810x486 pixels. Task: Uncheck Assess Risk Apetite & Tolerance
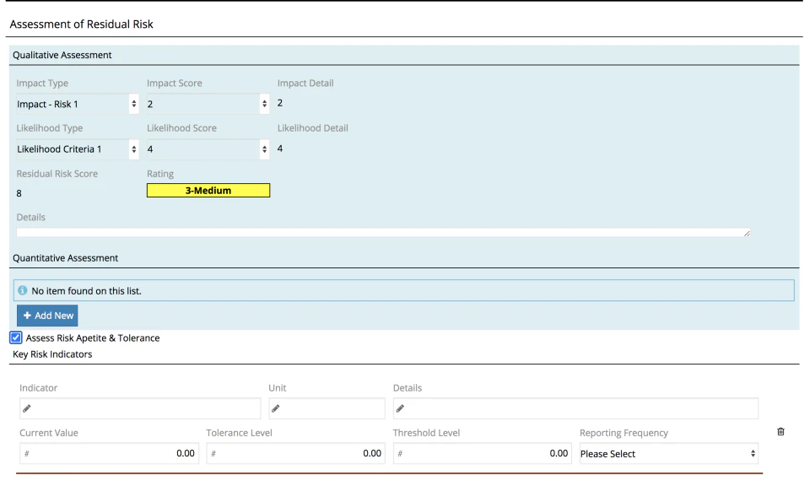tap(15, 337)
